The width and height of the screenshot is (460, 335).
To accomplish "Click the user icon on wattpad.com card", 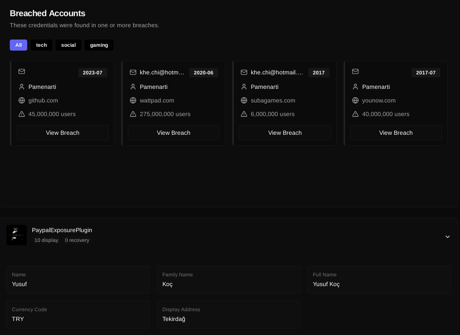I will pyautogui.click(x=133, y=87).
